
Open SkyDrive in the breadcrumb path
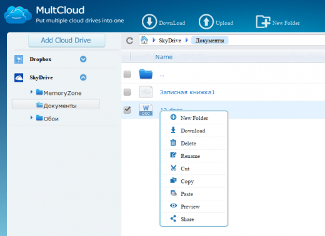point(170,41)
